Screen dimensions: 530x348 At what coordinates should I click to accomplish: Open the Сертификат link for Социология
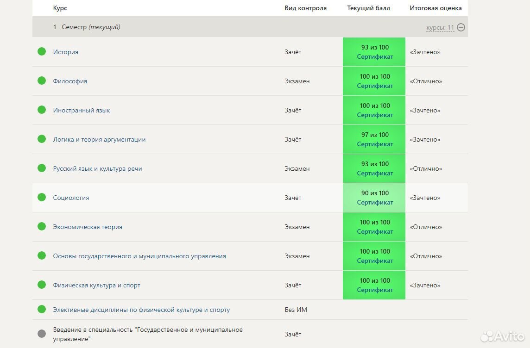pyautogui.click(x=375, y=203)
